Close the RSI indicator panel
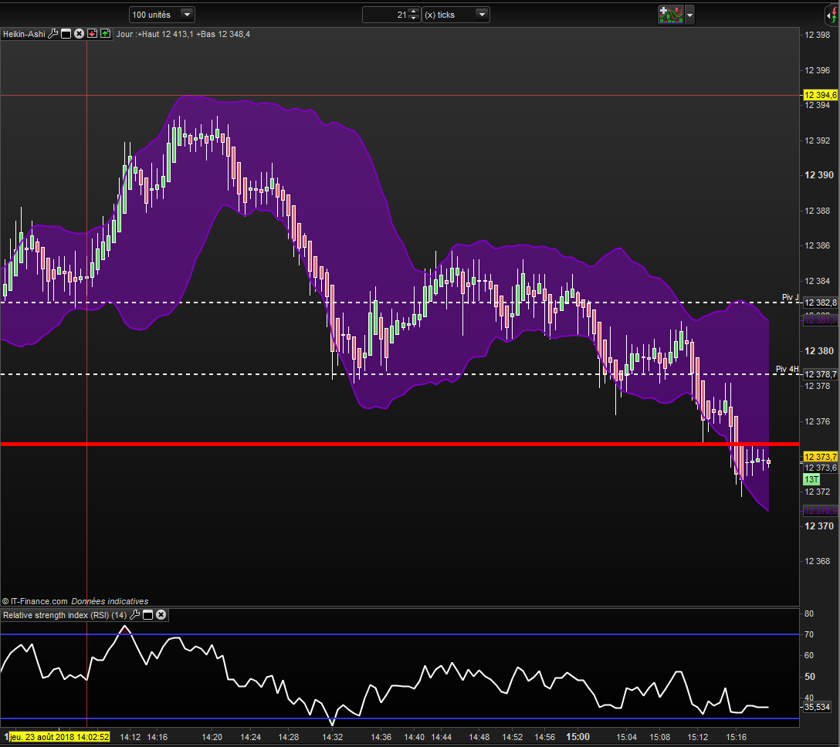Viewport: 840px width, 747px height. tap(161, 615)
